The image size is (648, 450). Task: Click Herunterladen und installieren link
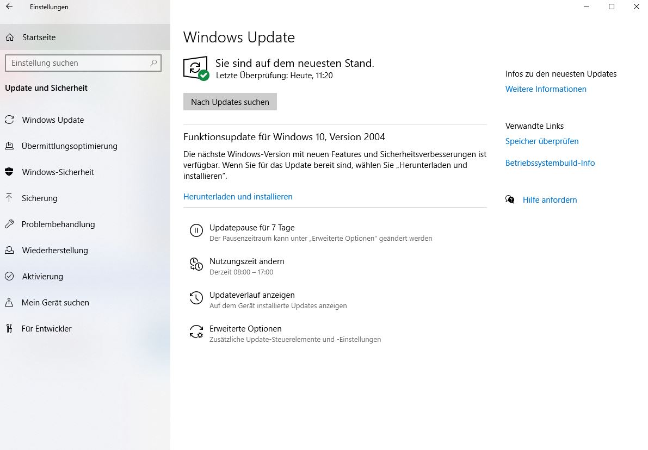[238, 197]
